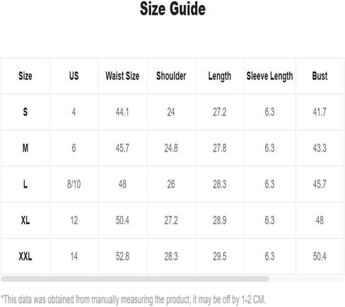Select the Size column header
Screen dimensions: 345x307
click(x=25, y=76)
